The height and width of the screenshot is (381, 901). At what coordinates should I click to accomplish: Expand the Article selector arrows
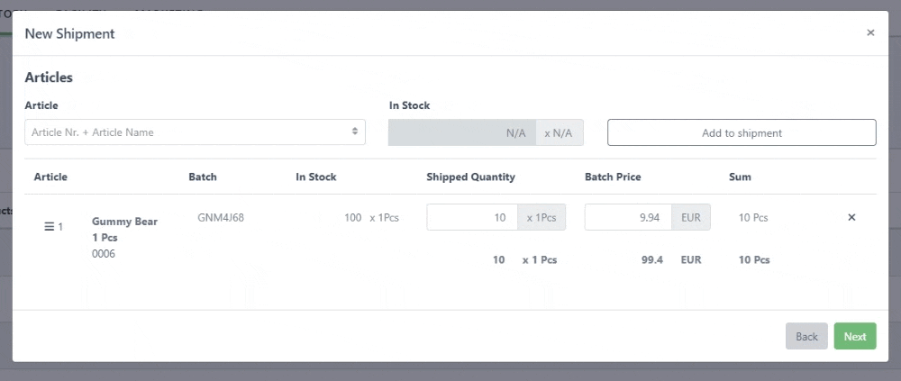355,132
